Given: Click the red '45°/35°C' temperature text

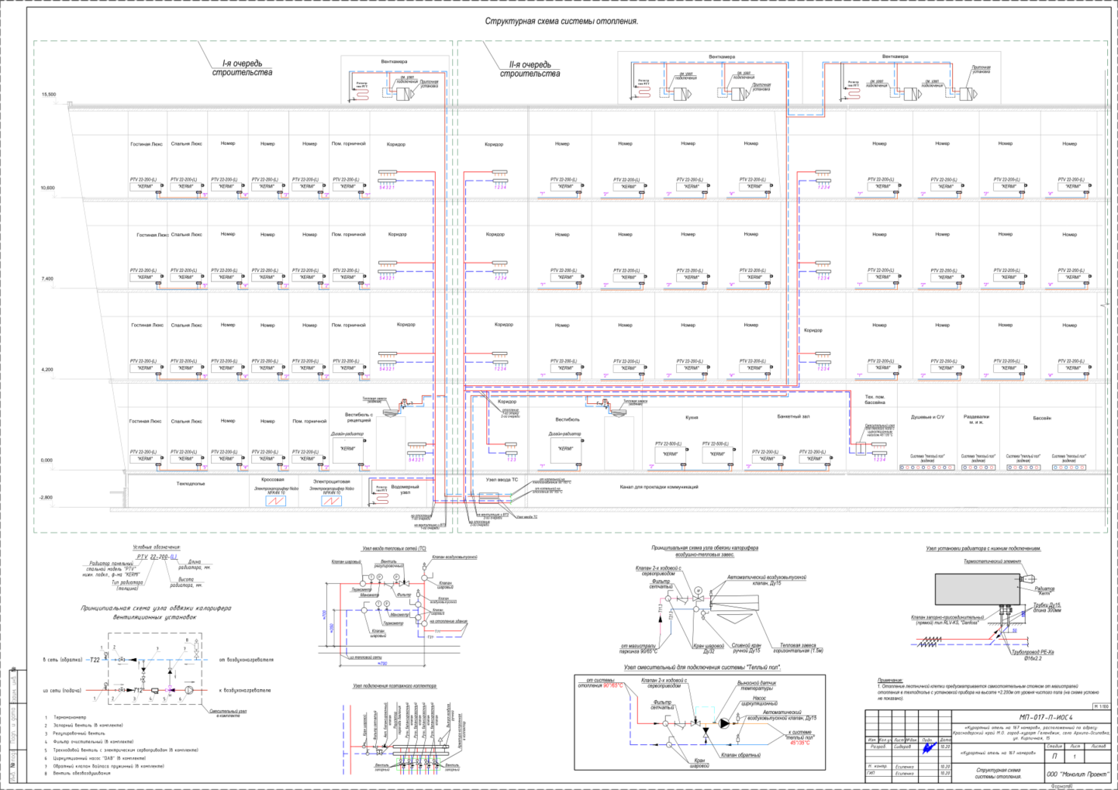Looking at the screenshot, I should (800, 743).
